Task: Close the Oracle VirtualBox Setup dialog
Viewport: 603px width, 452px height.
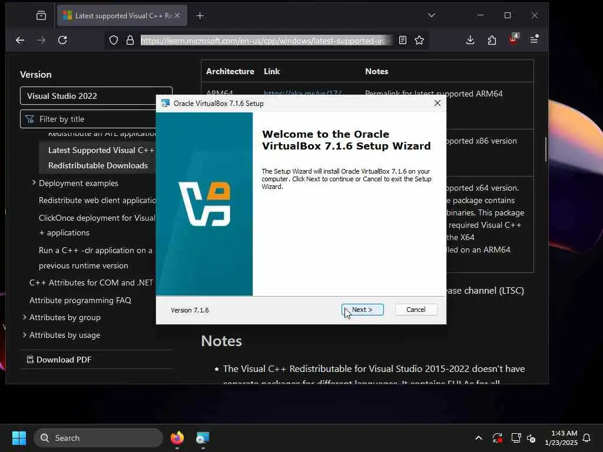Action: [438, 103]
